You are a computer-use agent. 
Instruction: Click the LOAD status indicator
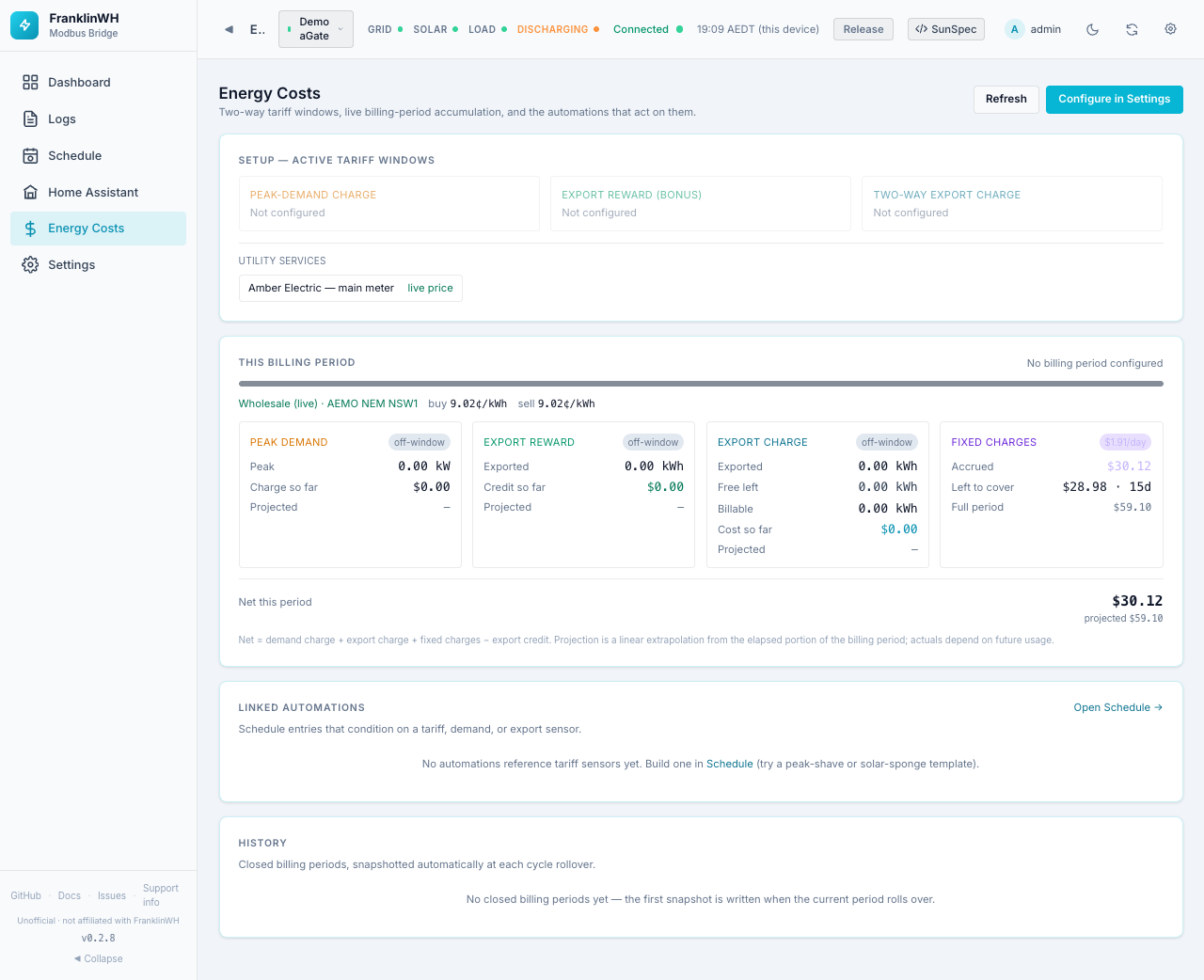pyautogui.click(x=487, y=29)
